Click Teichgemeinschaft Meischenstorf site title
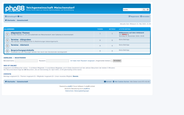Viewport: 184px width, 115px height. (x=50, y=8)
